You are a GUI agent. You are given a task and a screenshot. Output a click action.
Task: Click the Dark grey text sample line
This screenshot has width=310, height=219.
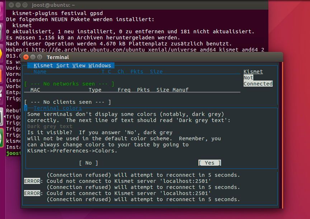50,126
